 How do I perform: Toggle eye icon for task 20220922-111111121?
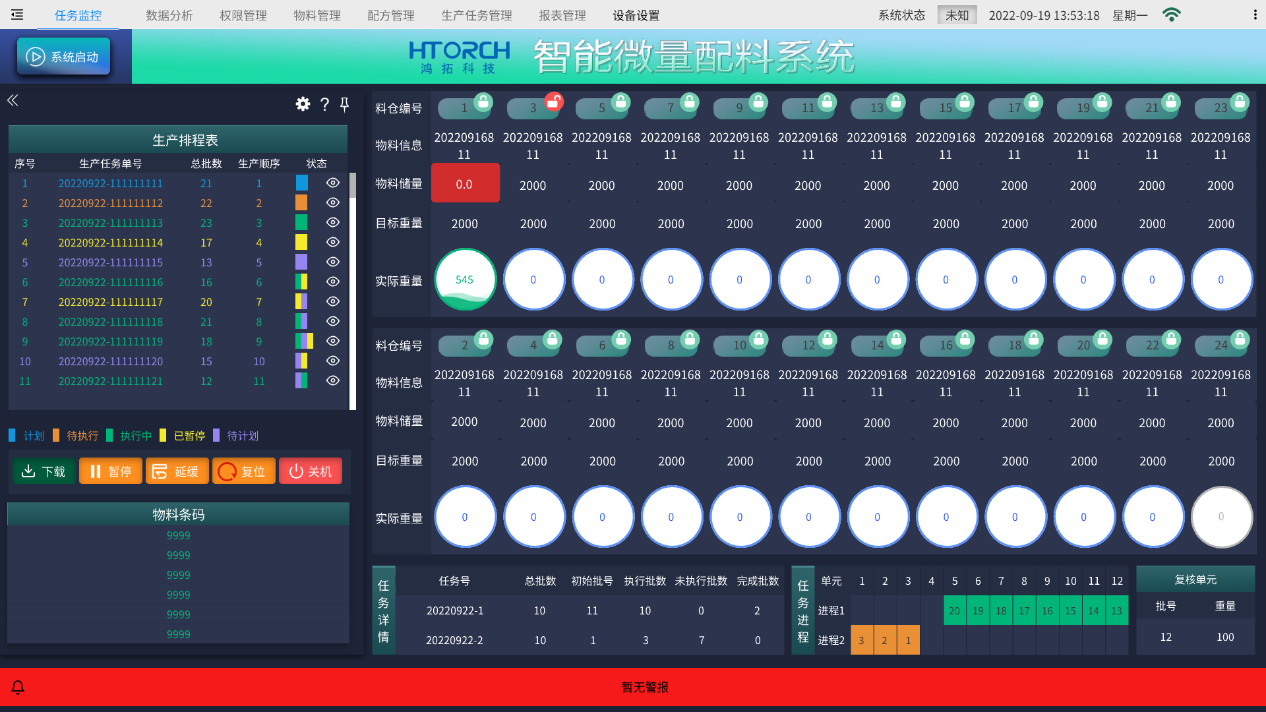333,380
